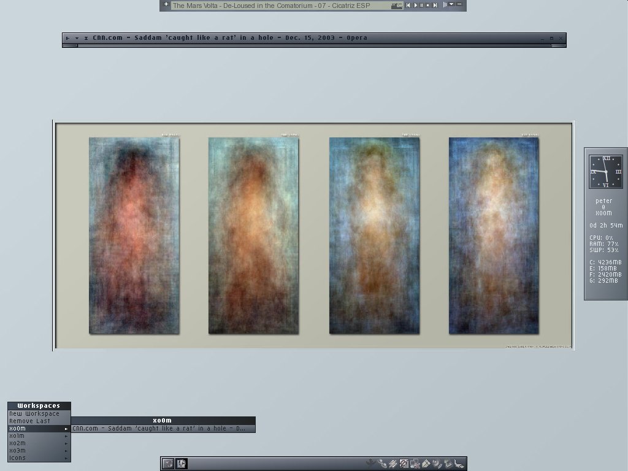The width and height of the screenshot is (628, 471).
Task: Click the monitors-with-red-x tray icon
Action: click(x=415, y=464)
